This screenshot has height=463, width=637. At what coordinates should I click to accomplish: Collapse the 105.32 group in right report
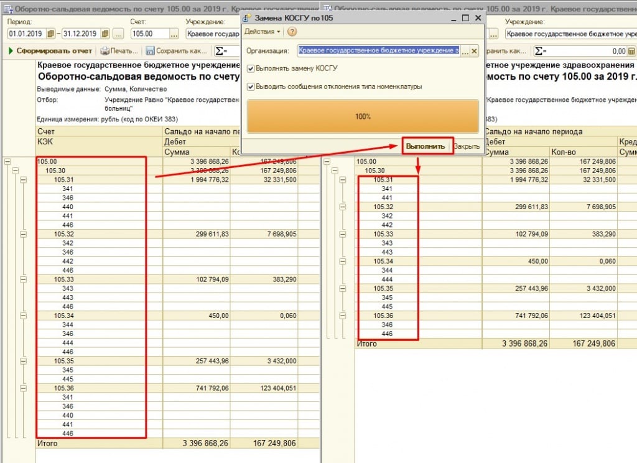342,207
